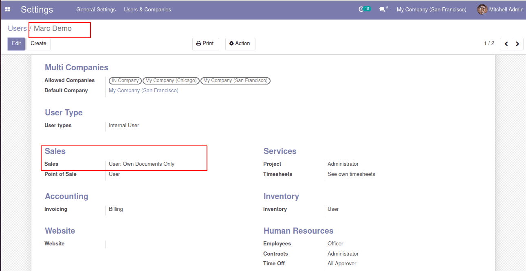Go to the next user record arrow
The height and width of the screenshot is (271, 526).
click(517, 44)
